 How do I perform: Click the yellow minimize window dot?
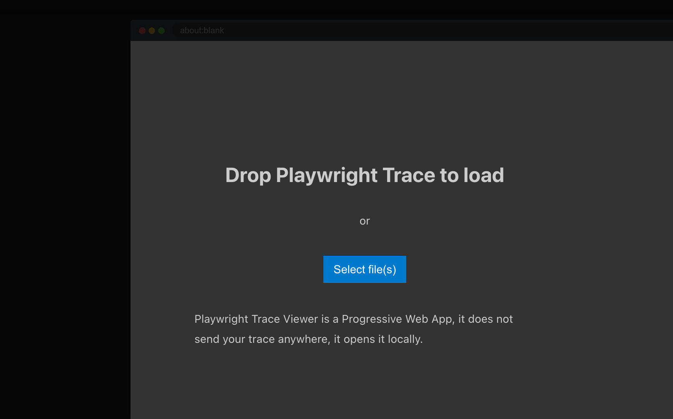[152, 31]
